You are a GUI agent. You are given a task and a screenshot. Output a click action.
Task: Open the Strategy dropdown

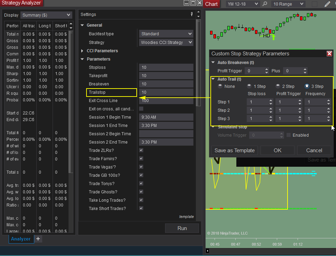(166, 43)
